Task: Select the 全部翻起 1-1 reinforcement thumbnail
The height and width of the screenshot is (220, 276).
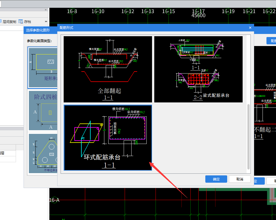Action: pyautogui.click(x=108, y=69)
